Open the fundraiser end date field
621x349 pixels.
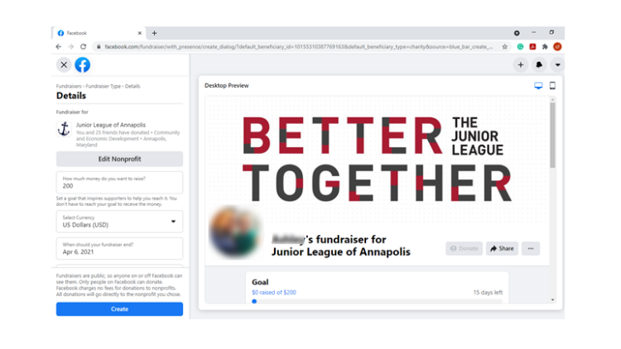coord(119,248)
